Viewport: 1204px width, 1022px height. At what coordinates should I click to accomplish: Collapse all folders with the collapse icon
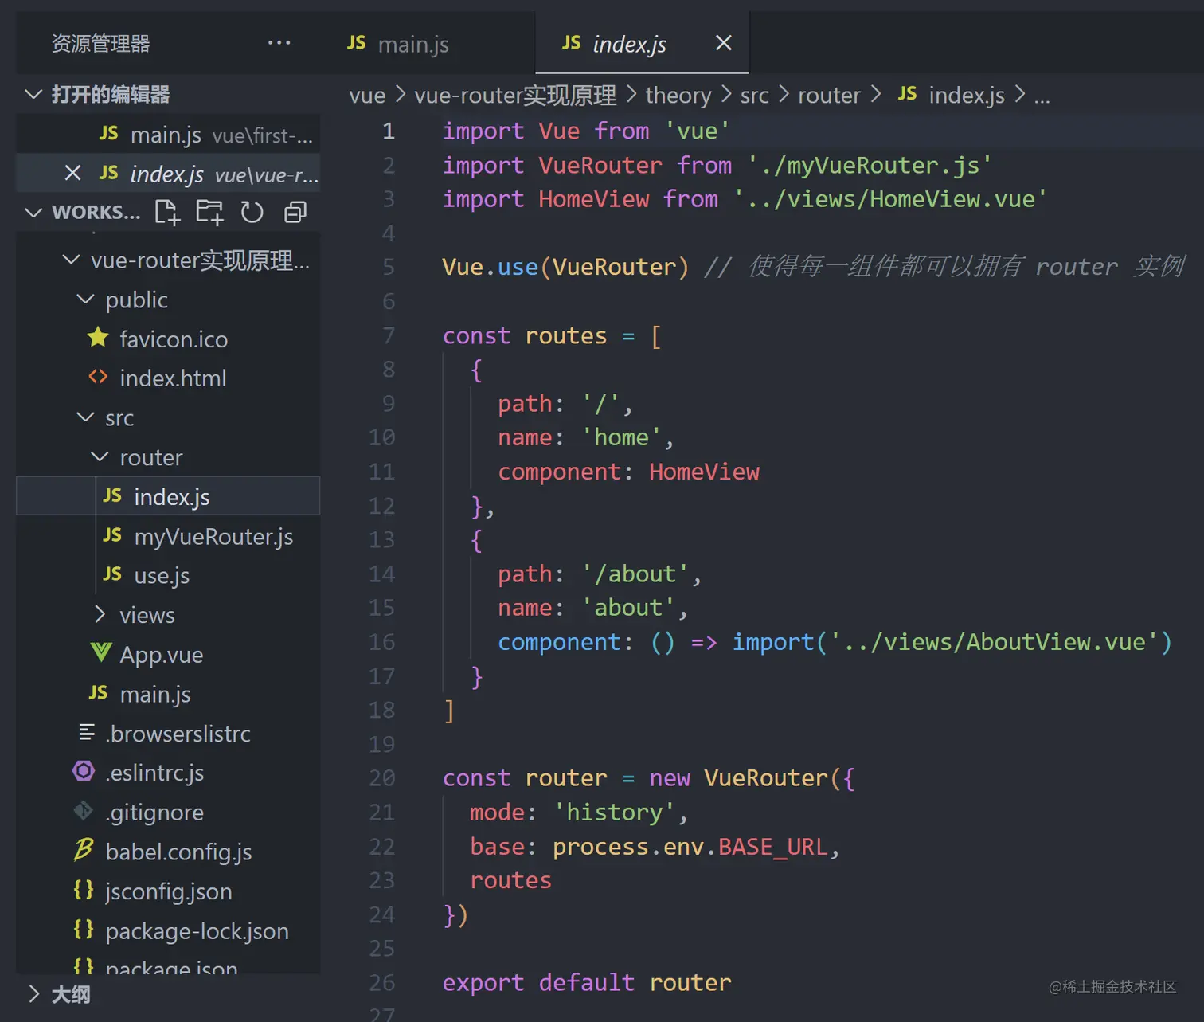295,213
